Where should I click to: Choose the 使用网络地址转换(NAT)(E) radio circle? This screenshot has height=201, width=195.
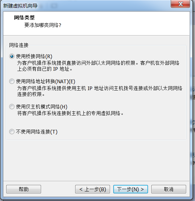point(12,81)
